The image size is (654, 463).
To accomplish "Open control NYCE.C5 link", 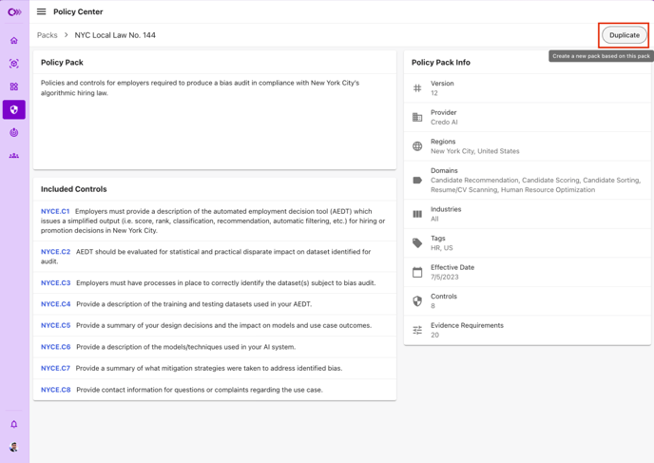I will (x=55, y=325).
